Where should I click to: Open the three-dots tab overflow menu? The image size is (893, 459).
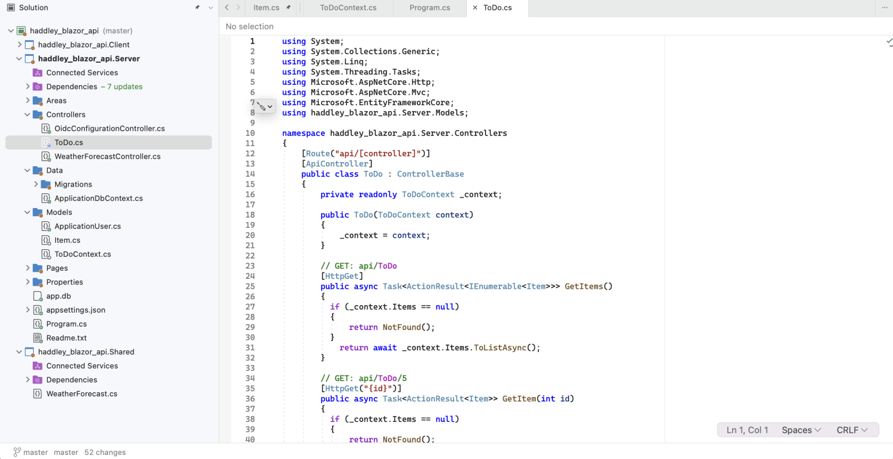[884, 8]
